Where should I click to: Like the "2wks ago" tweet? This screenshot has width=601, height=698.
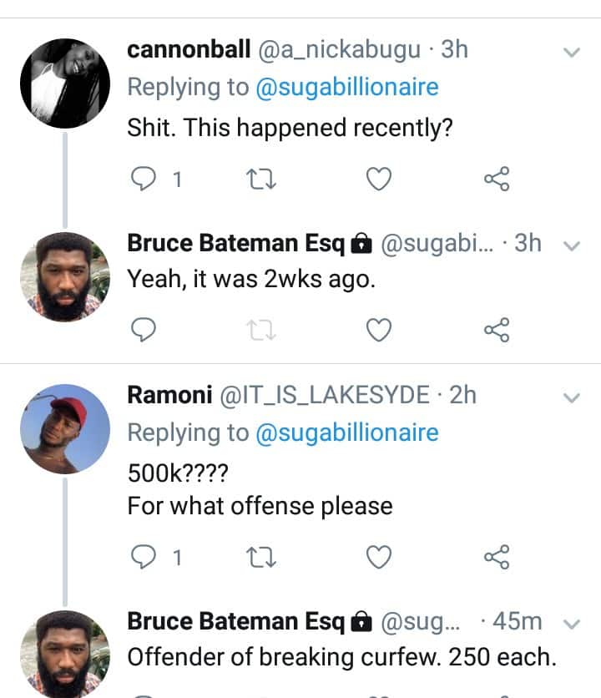(380, 331)
